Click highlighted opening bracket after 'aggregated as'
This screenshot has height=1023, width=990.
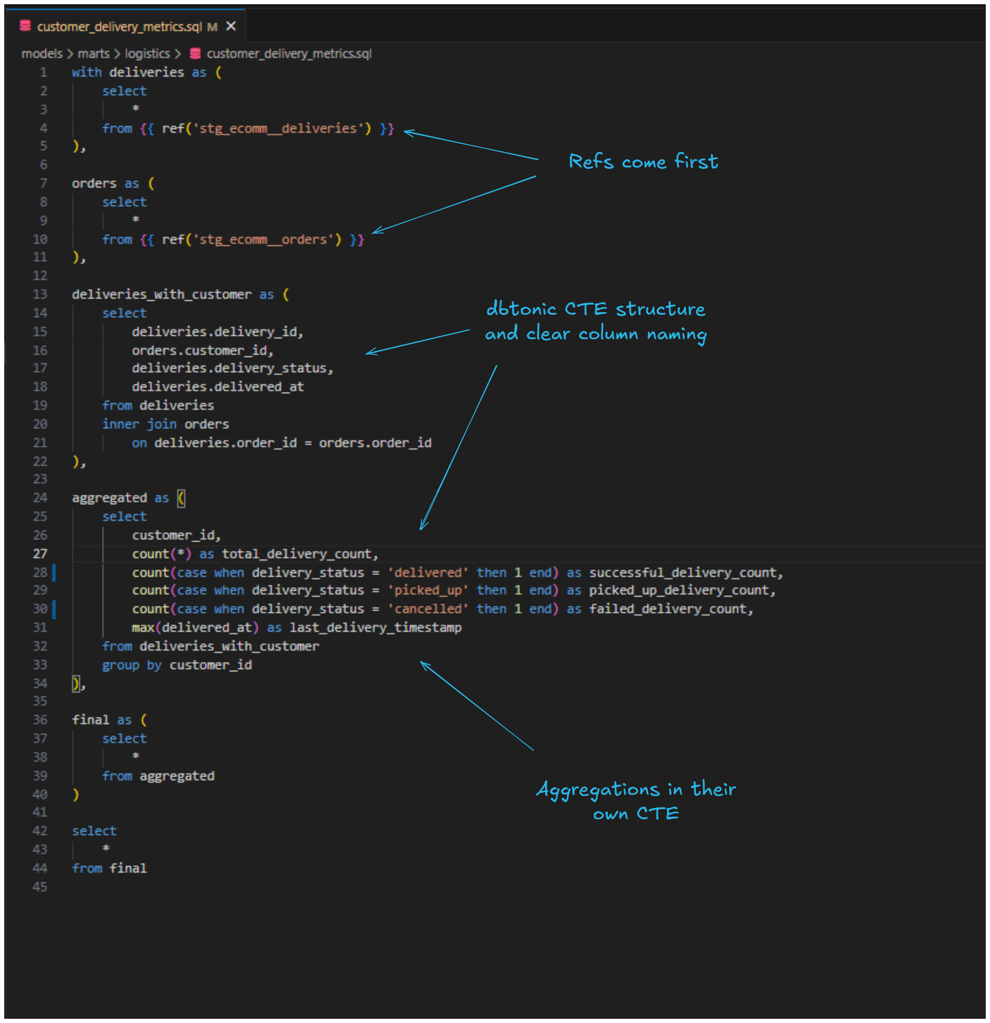pyautogui.click(x=181, y=498)
